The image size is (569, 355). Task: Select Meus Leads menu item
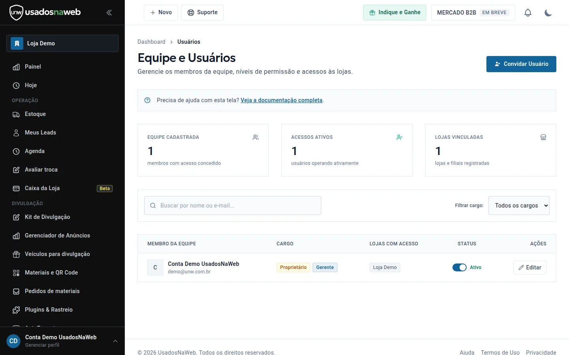point(62,133)
